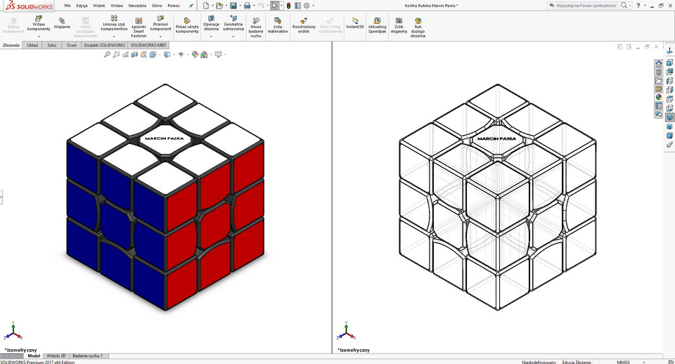Select the Przenieś komponent tool

point(160,24)
